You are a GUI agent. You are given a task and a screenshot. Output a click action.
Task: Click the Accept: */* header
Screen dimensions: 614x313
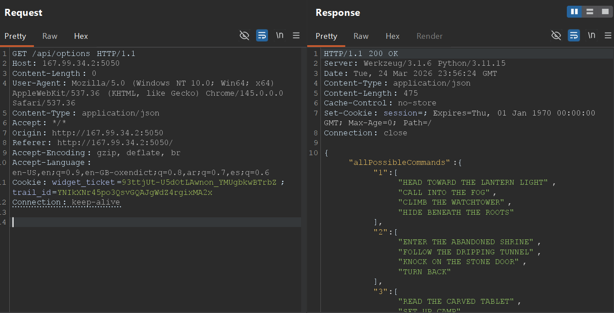[39, 123]
